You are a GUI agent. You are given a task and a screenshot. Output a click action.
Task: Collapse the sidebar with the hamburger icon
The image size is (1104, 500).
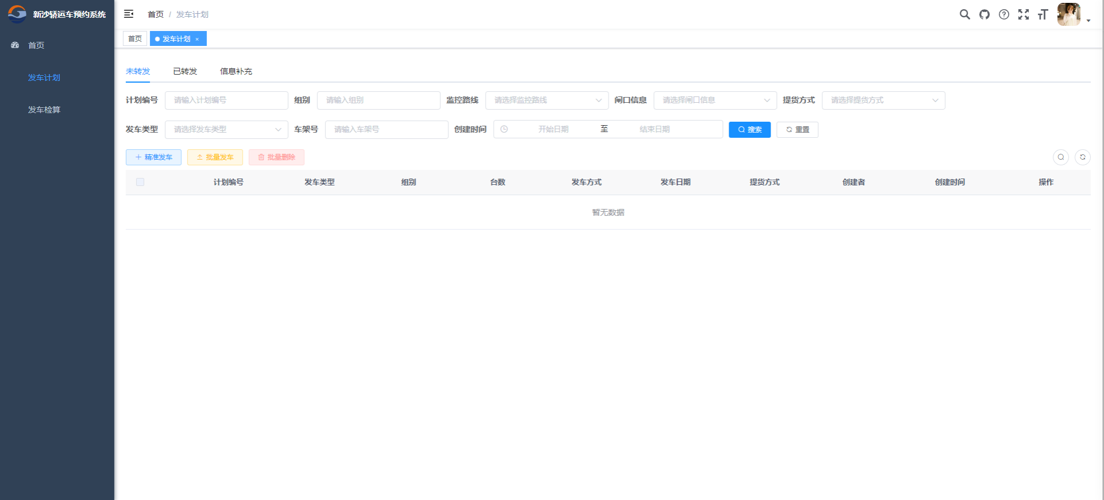point(129,14)
